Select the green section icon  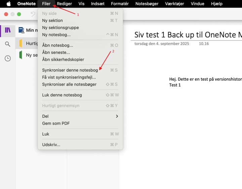tap(21, 55)
